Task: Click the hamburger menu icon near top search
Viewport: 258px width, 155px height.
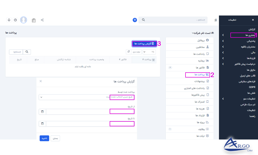Action: (216, 20)
